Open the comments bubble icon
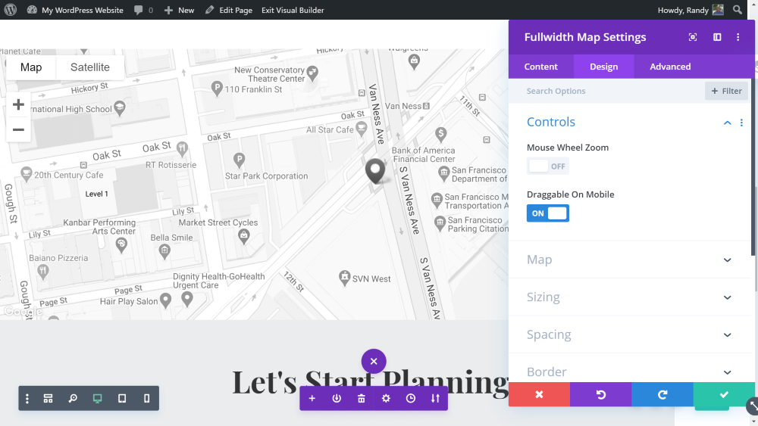Screen dimensions: 758x426 138,10
